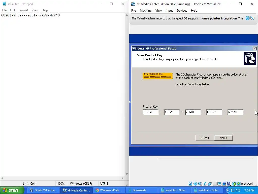The width and height of the screenshot is (258, 194).
Task: Click the Notepad app icon in title bar
Action: (x=4, y=4)
